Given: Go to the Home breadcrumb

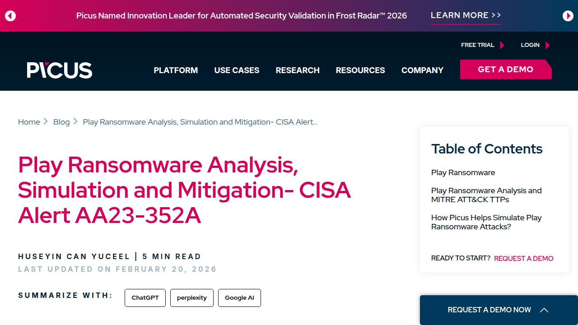Looking at the screenshot, I should [x=29, y=122].
